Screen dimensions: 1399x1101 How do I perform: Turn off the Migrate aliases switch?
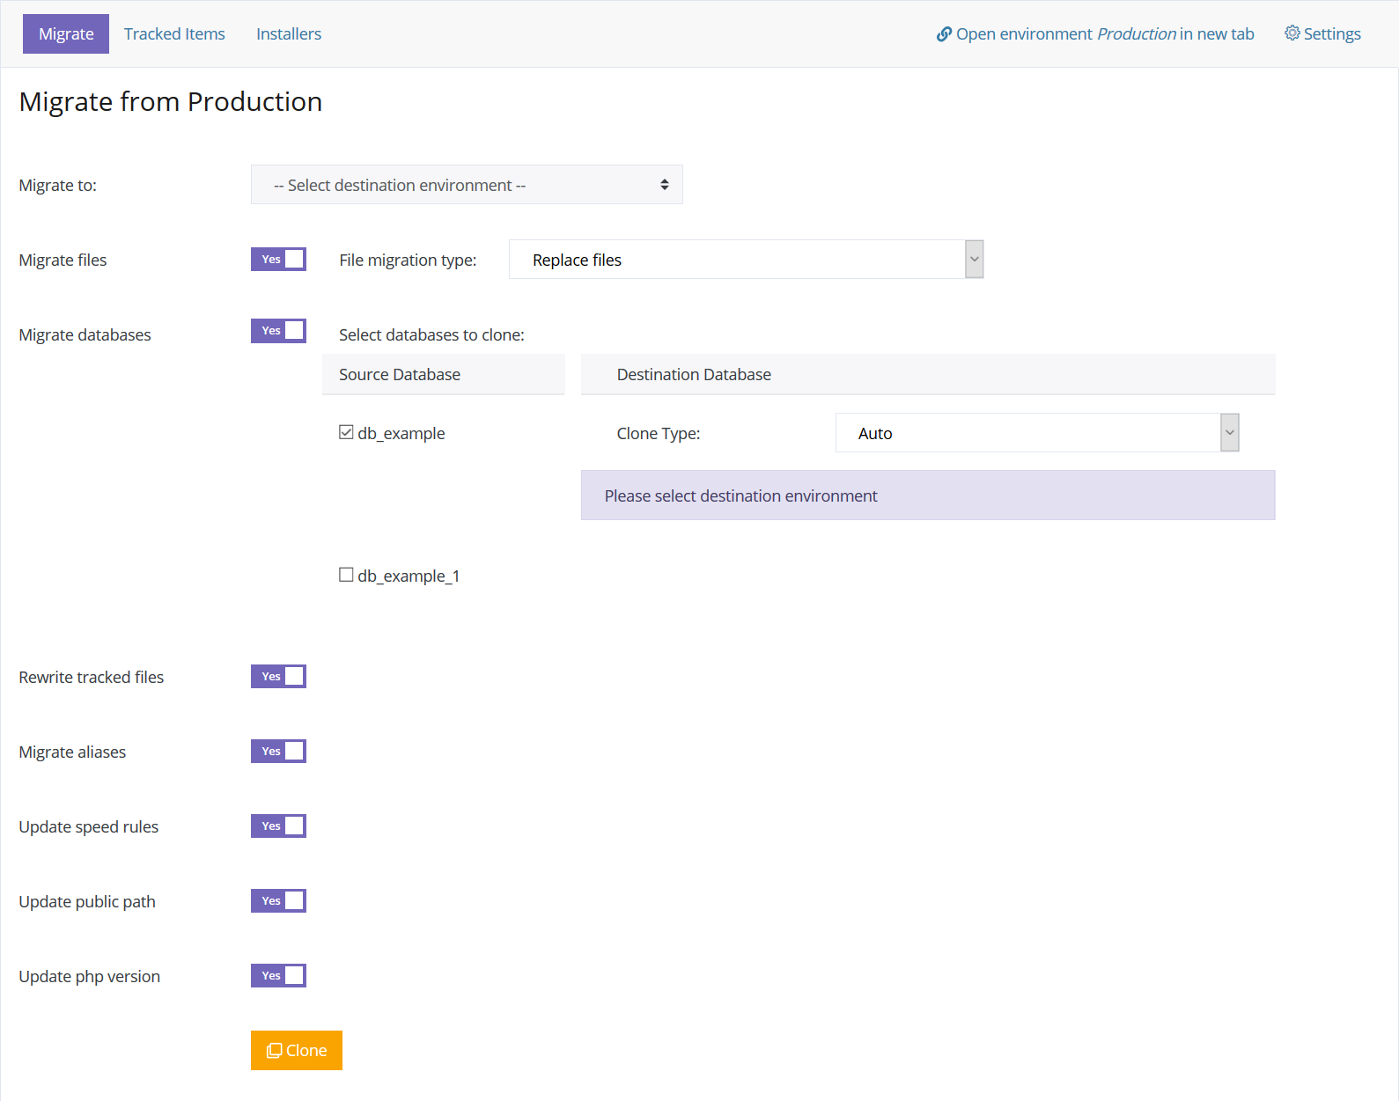tap(278, 752)
